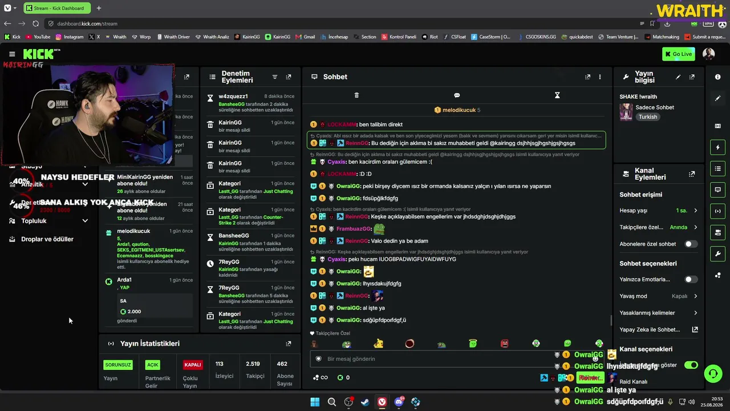
Task: Open Discord from the taskbar
Action: coord(399,402)
